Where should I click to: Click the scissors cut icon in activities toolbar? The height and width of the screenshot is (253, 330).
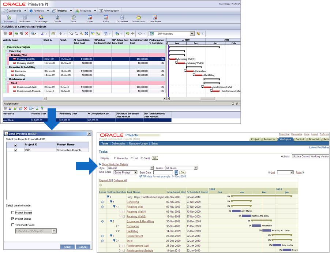click(x=42, y=33)
